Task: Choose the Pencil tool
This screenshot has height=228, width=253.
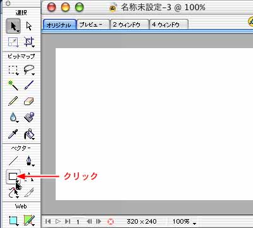Action: click(13, 101)
